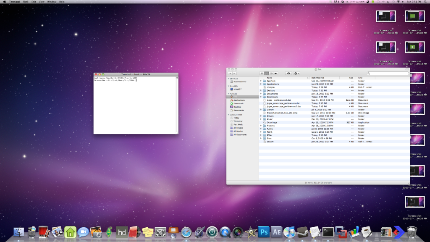Screen dimensions: 430x242
Task: Open the Window menu in menu bar
Action: pos(52,2)
